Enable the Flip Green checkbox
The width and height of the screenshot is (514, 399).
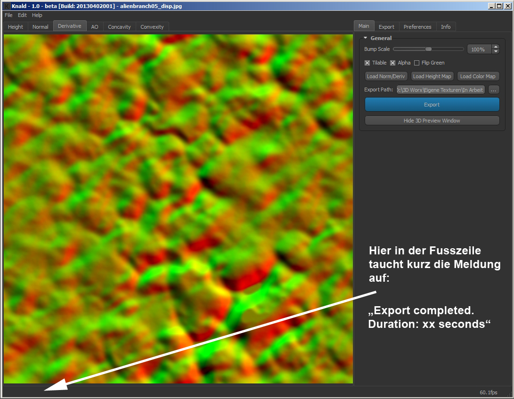pos(416,63)
